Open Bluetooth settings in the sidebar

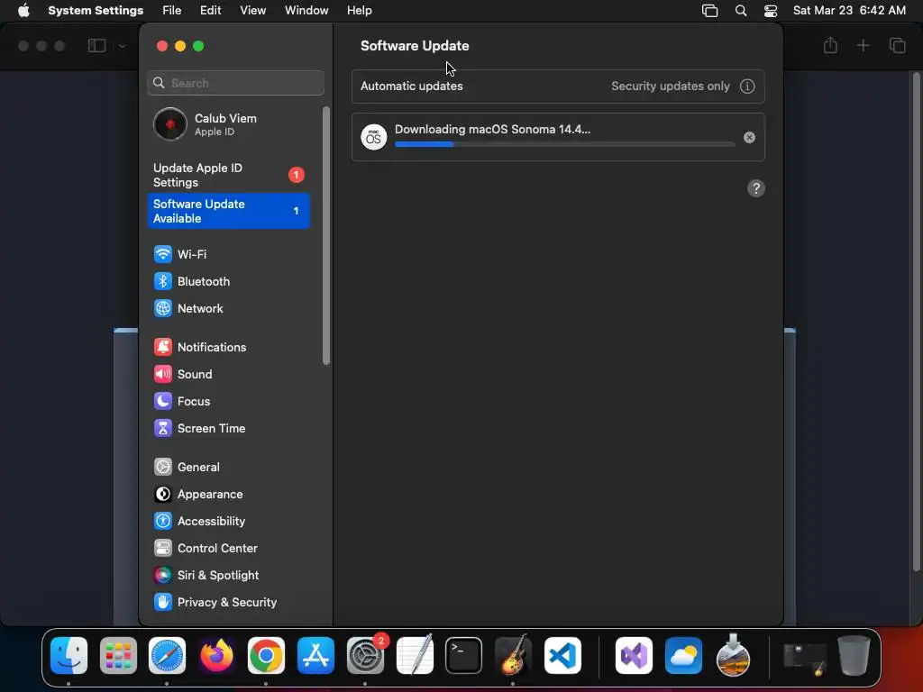228,281
